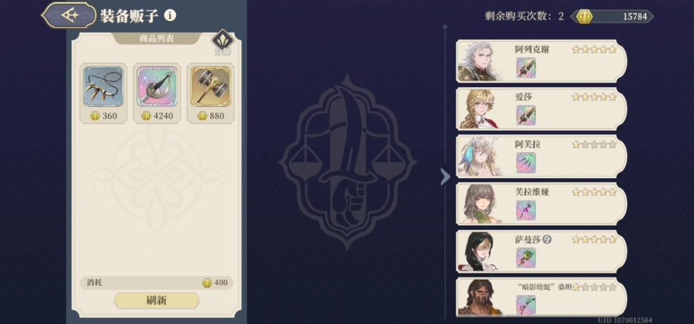Open the info icon beside 装备贩子
The height and width of the screenshot is (324, 694).
pyautogui.click(x=170, y=15)
